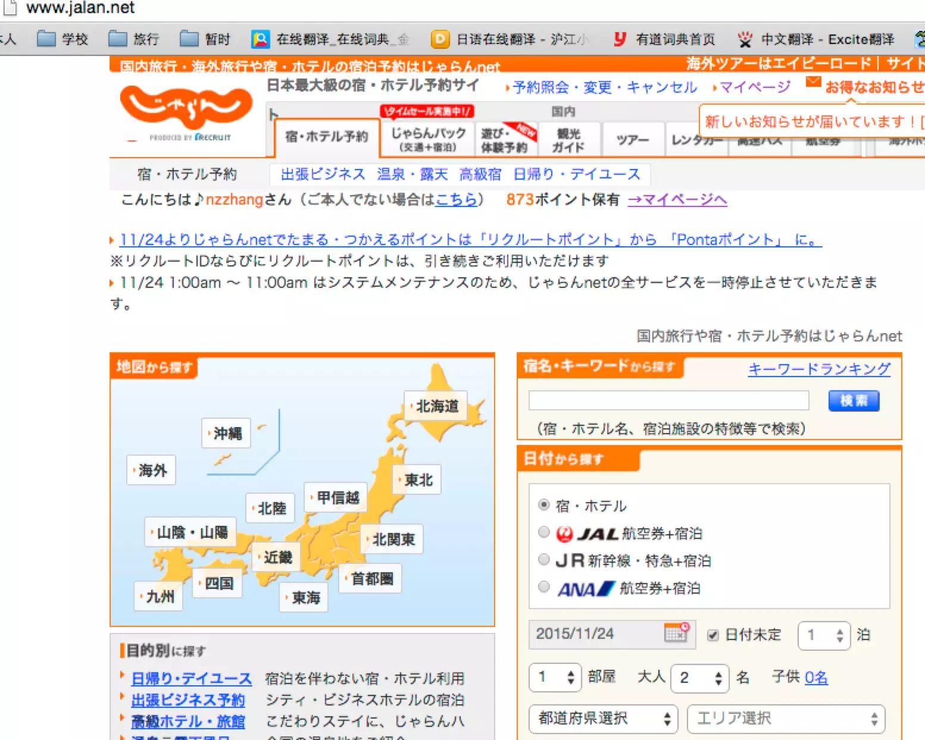This screenshot has width=925, height=740.
Task: Select the 宿・ホテル radio button
Action: point(543,504)
